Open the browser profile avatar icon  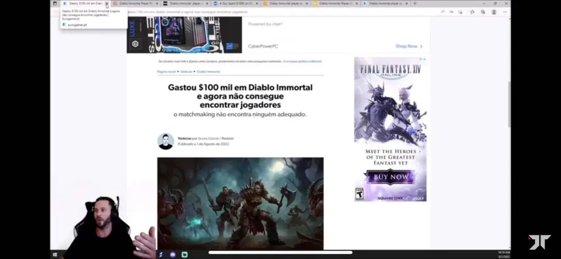click(494, 12)
